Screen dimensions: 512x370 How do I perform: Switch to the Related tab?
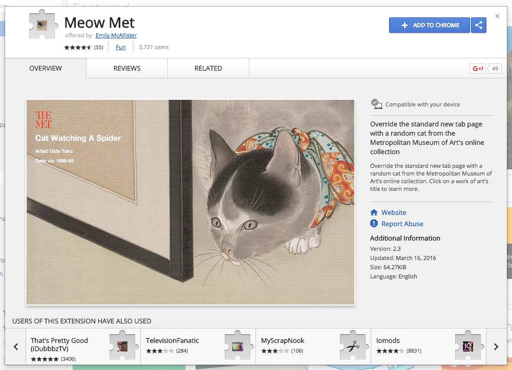tap(208, 68)
